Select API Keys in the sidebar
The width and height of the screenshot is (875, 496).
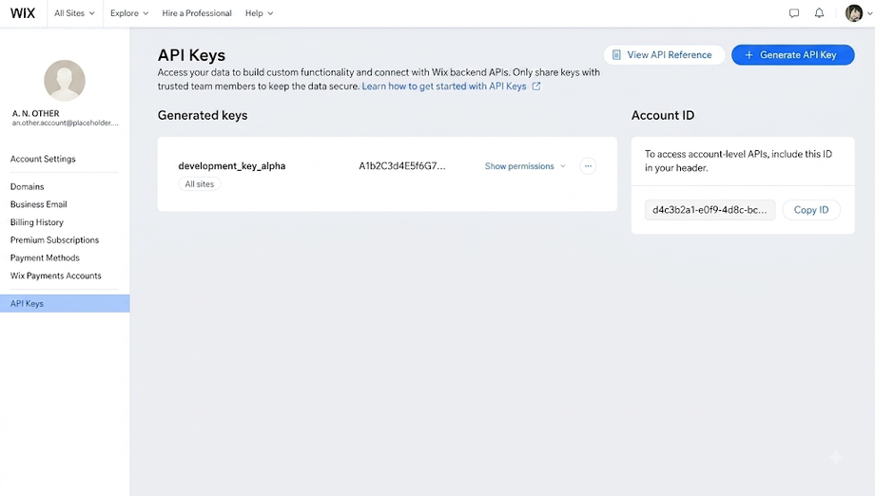(65, 303)
